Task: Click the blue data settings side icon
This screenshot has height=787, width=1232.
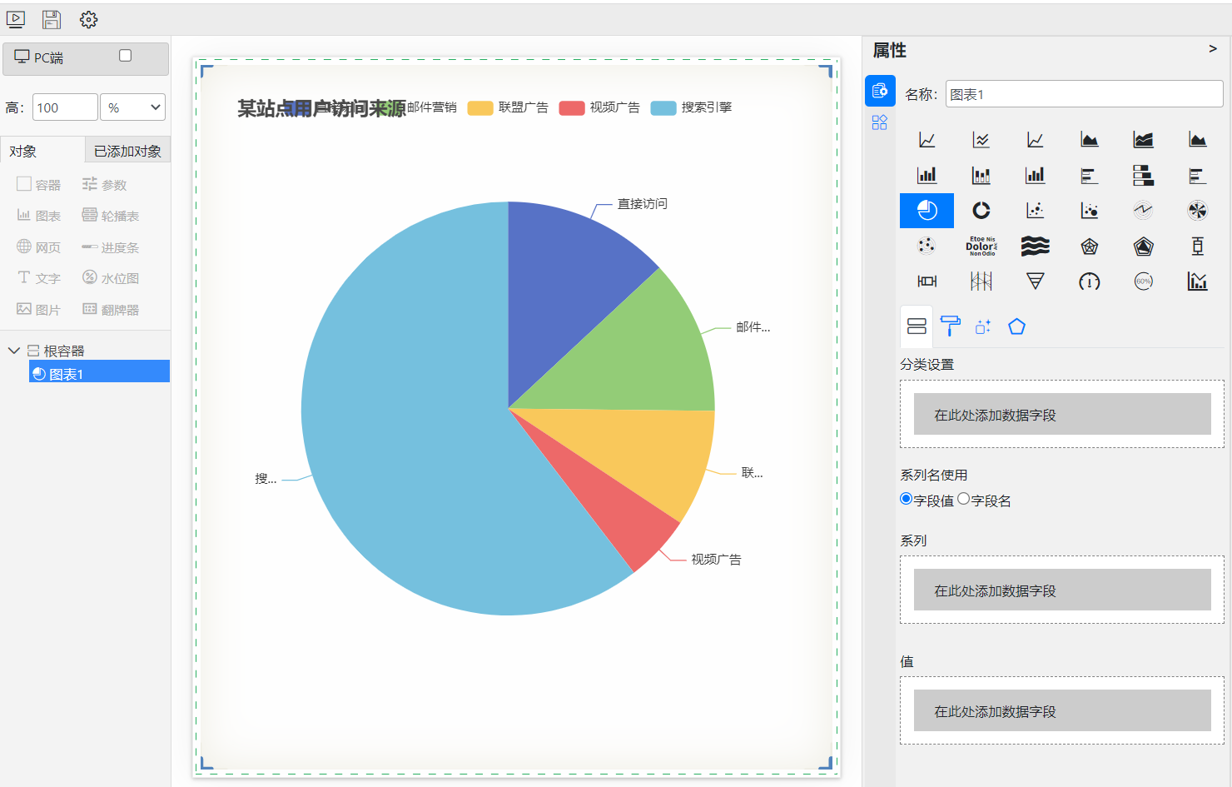Action: pos(880,91)
